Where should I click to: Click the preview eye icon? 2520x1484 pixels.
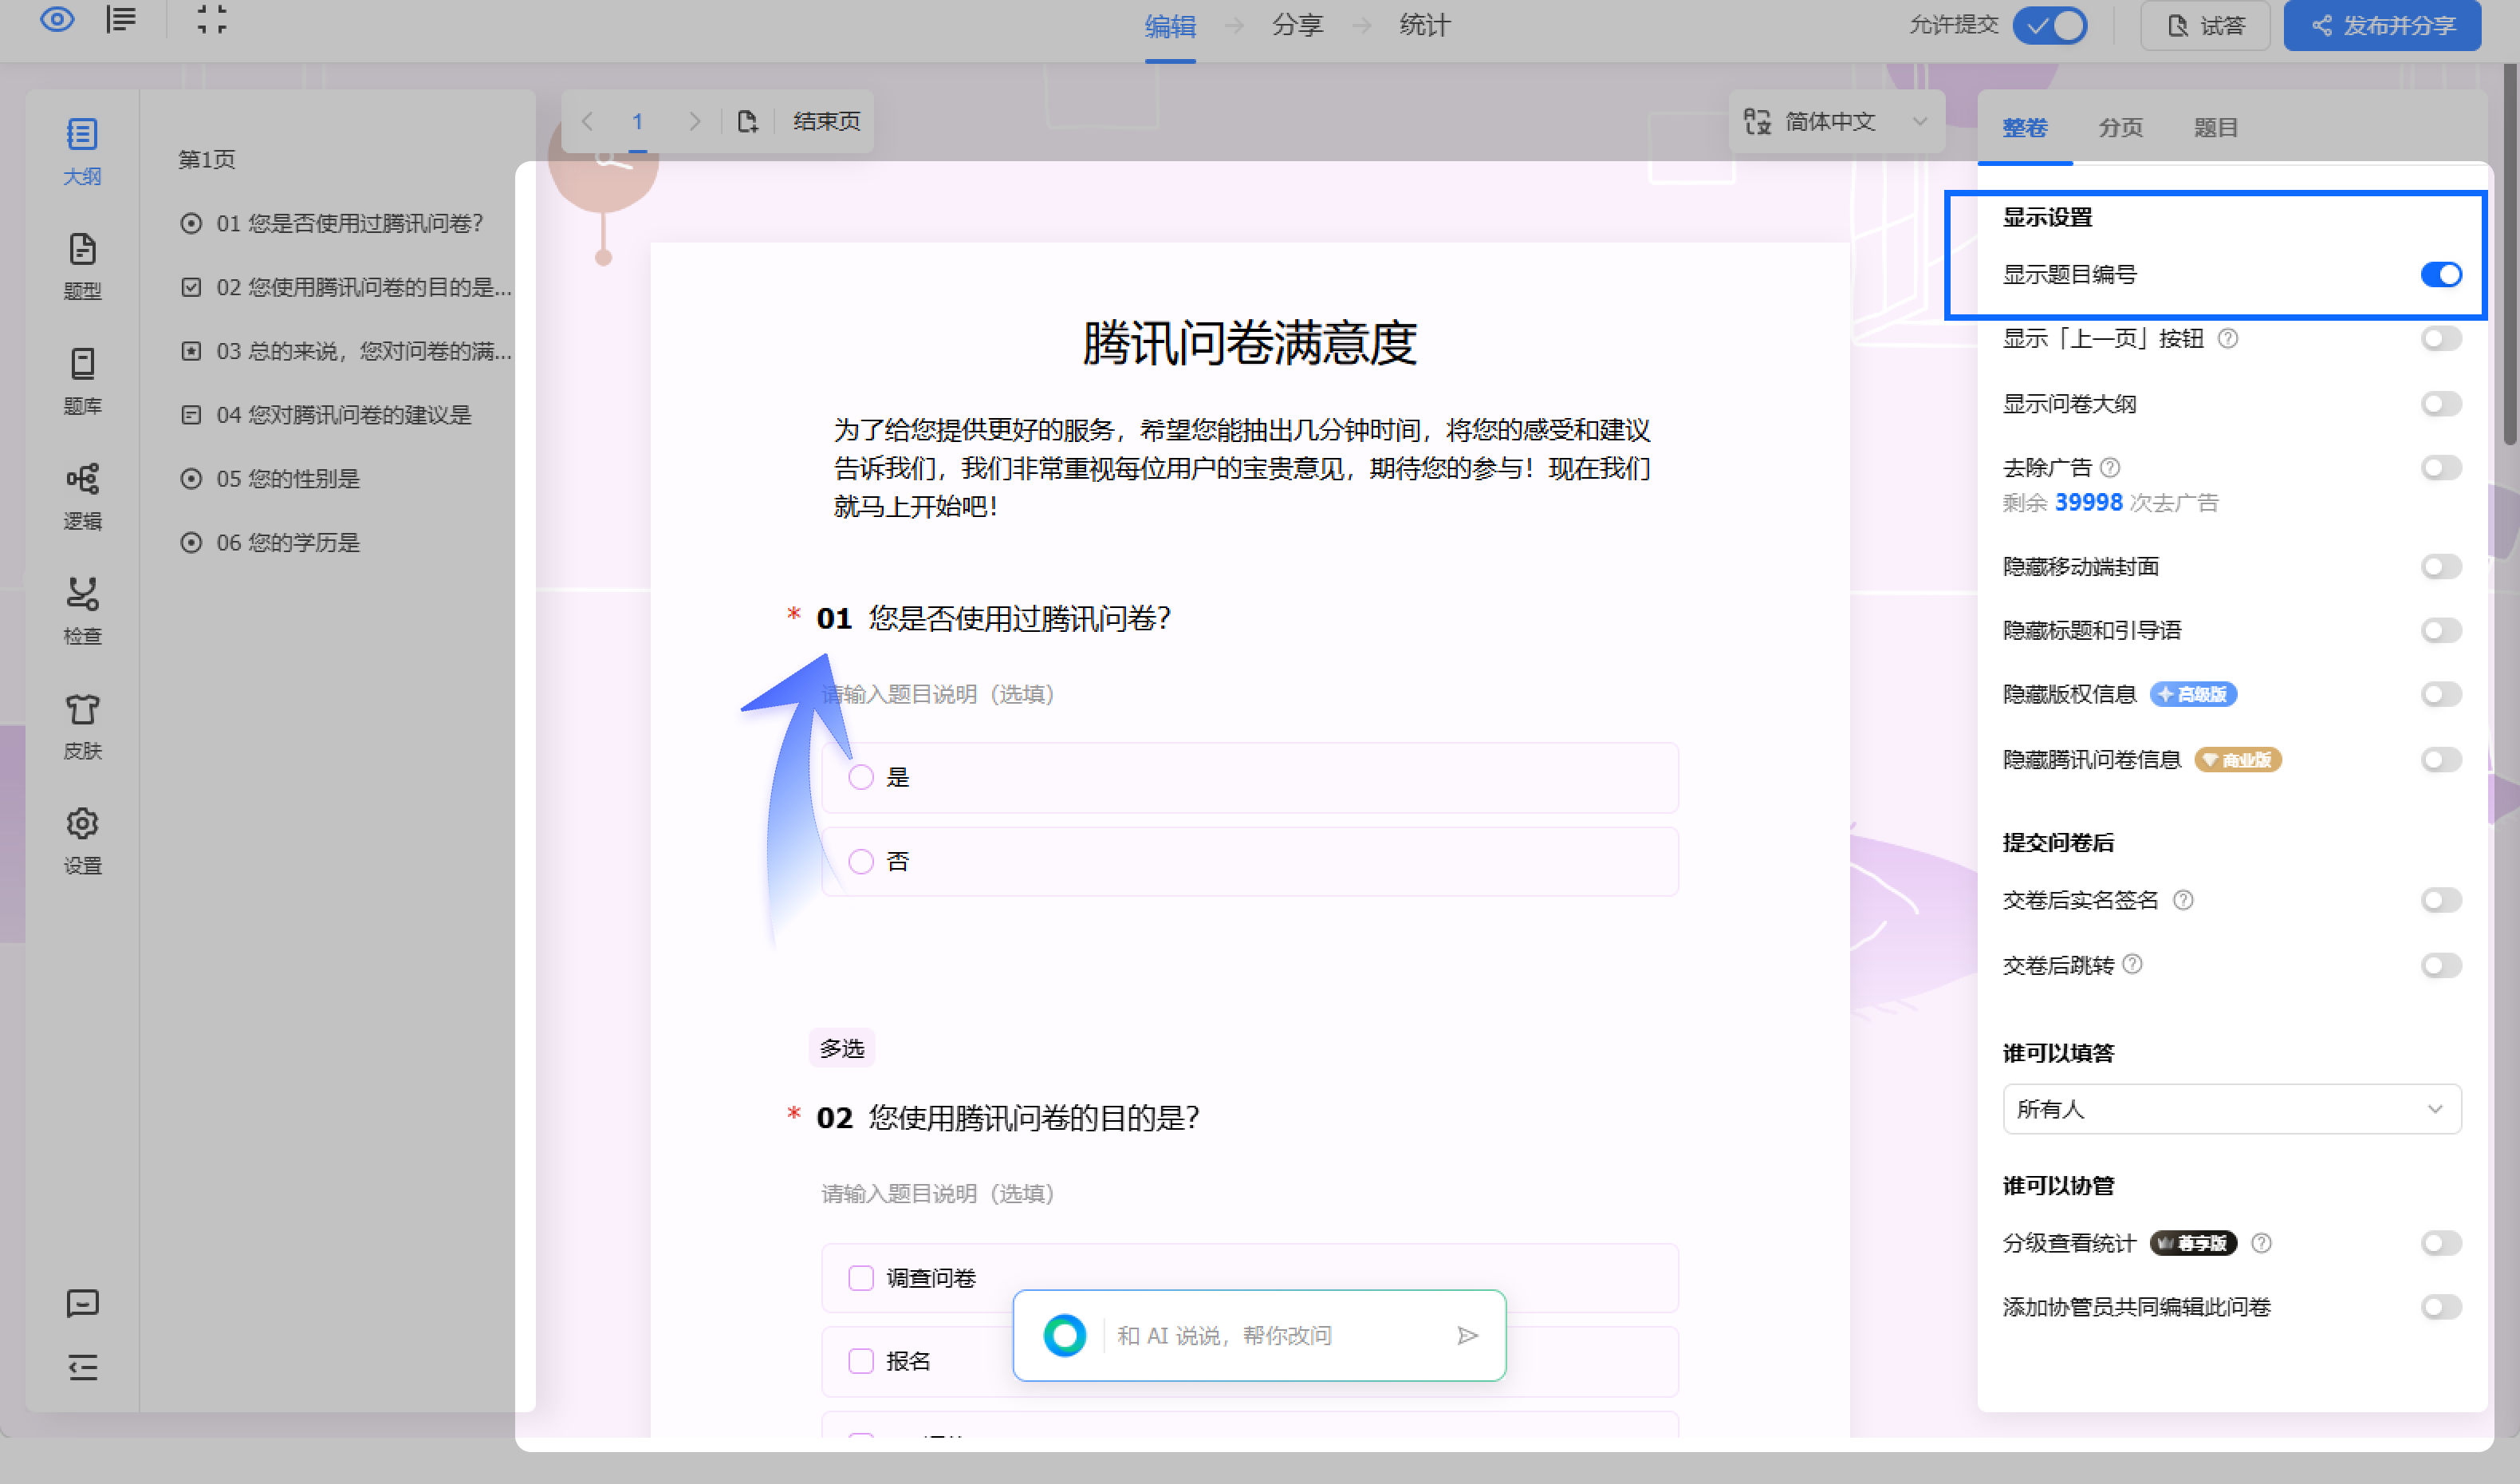pyautogui.click(x=57, y=19)
